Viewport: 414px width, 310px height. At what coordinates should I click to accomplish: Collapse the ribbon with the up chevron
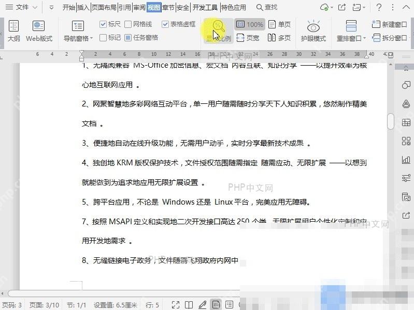coord(406,7)
